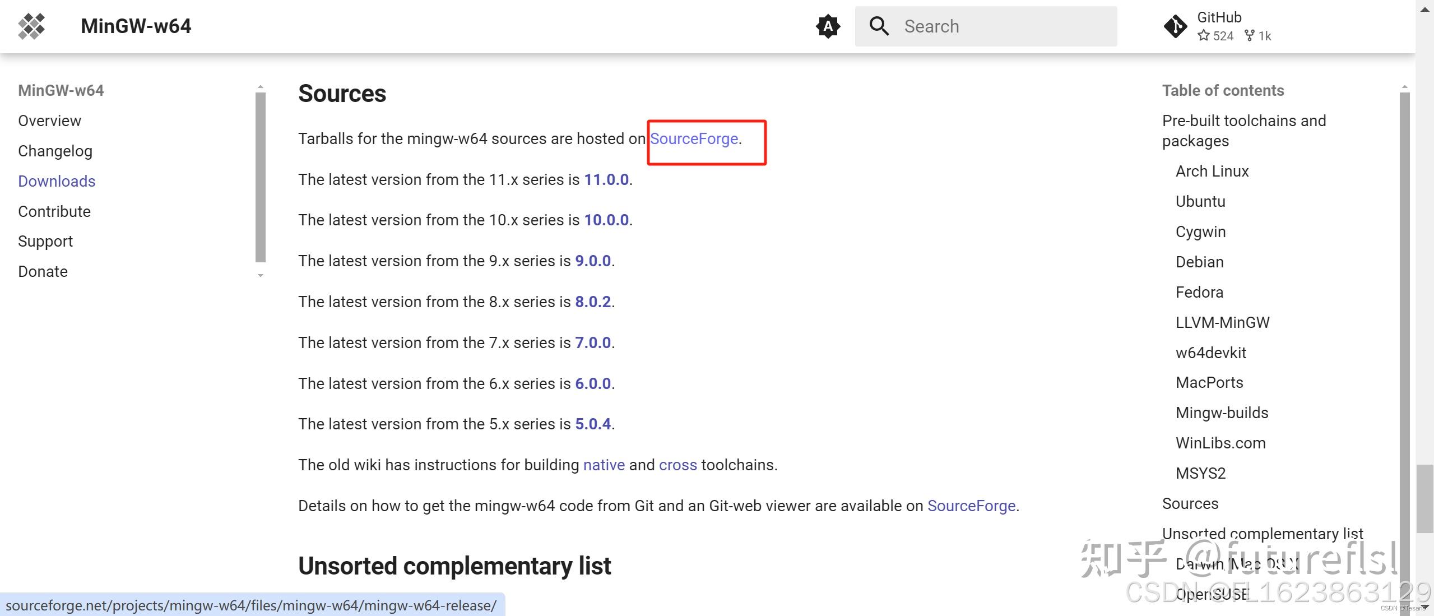The image size is (1434, 616).
Task: Open the 11.0.0 version link
Action: click(x=606, y=179)
